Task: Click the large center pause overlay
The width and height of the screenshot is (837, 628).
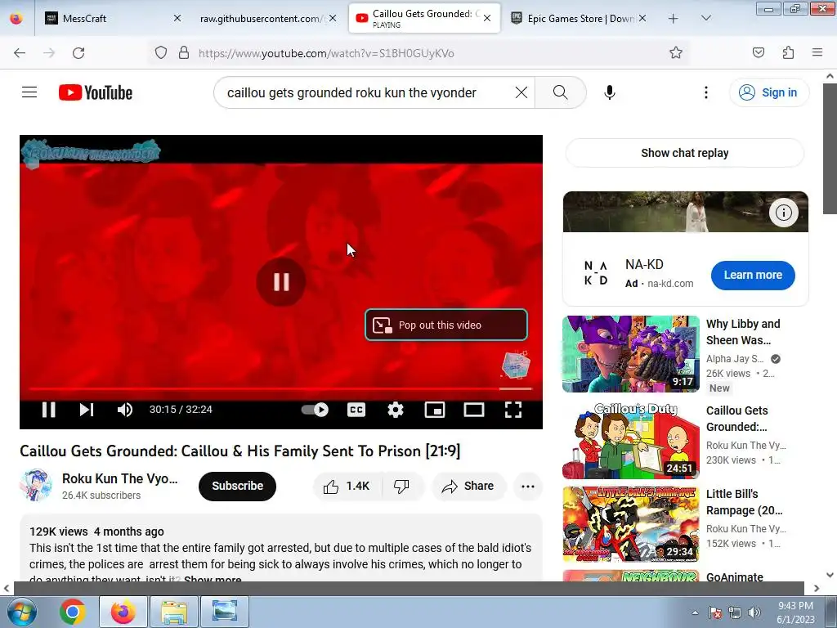Action: pos(281,281)
